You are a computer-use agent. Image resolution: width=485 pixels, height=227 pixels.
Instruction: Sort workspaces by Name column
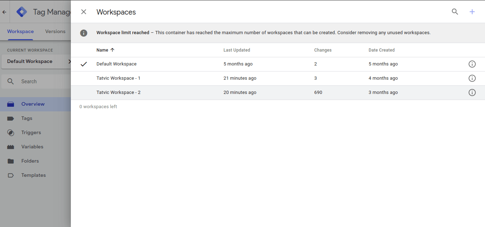[x=105, y=50]
